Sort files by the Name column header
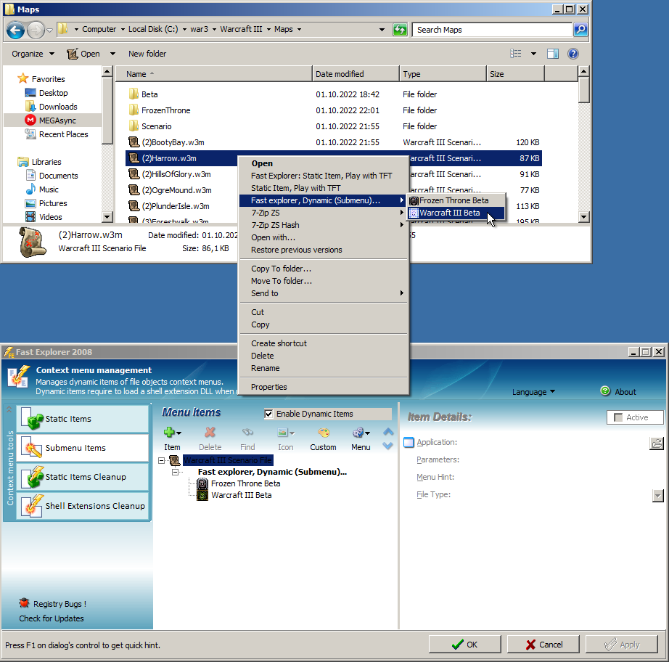This screenshot has width=669, height=662. click(x=214, y=74)
